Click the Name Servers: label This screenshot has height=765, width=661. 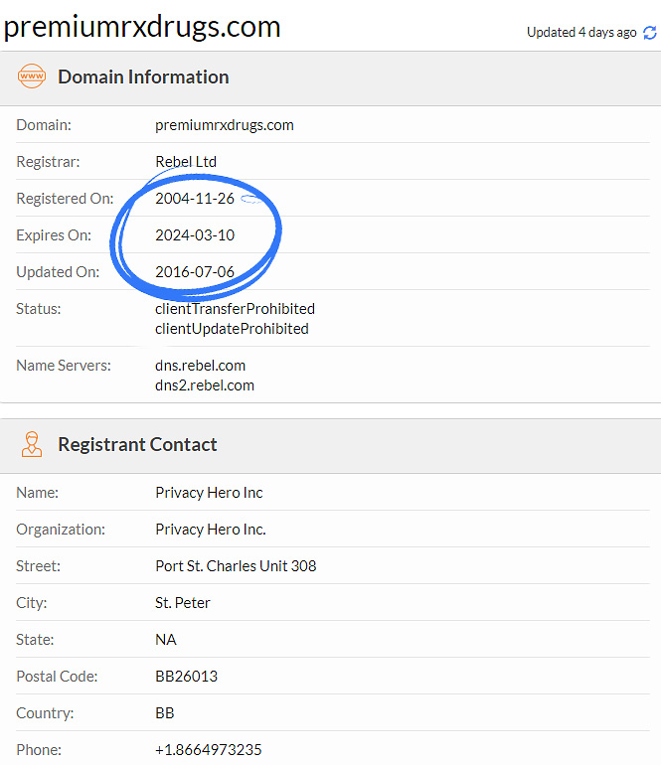[x=64, y=366]
